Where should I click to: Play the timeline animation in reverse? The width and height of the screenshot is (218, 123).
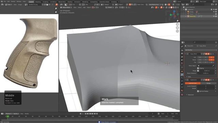[90, 114]
